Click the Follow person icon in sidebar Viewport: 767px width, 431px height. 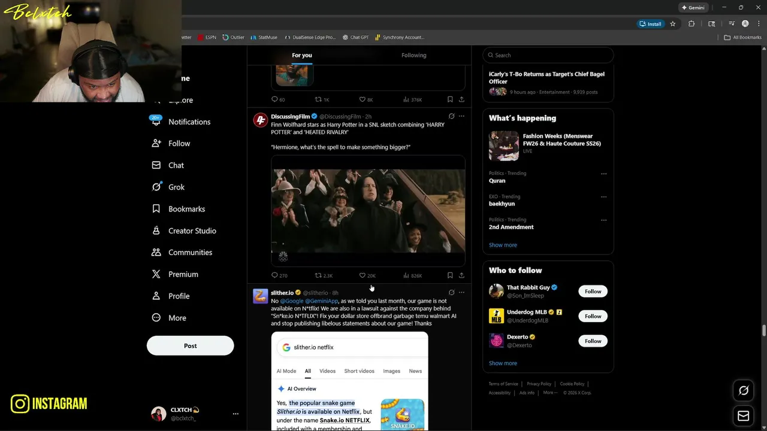156,143
